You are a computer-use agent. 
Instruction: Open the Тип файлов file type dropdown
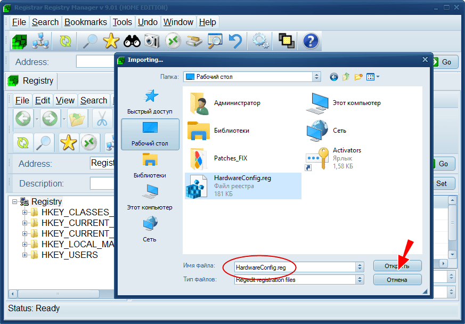[x=360, y=280]
